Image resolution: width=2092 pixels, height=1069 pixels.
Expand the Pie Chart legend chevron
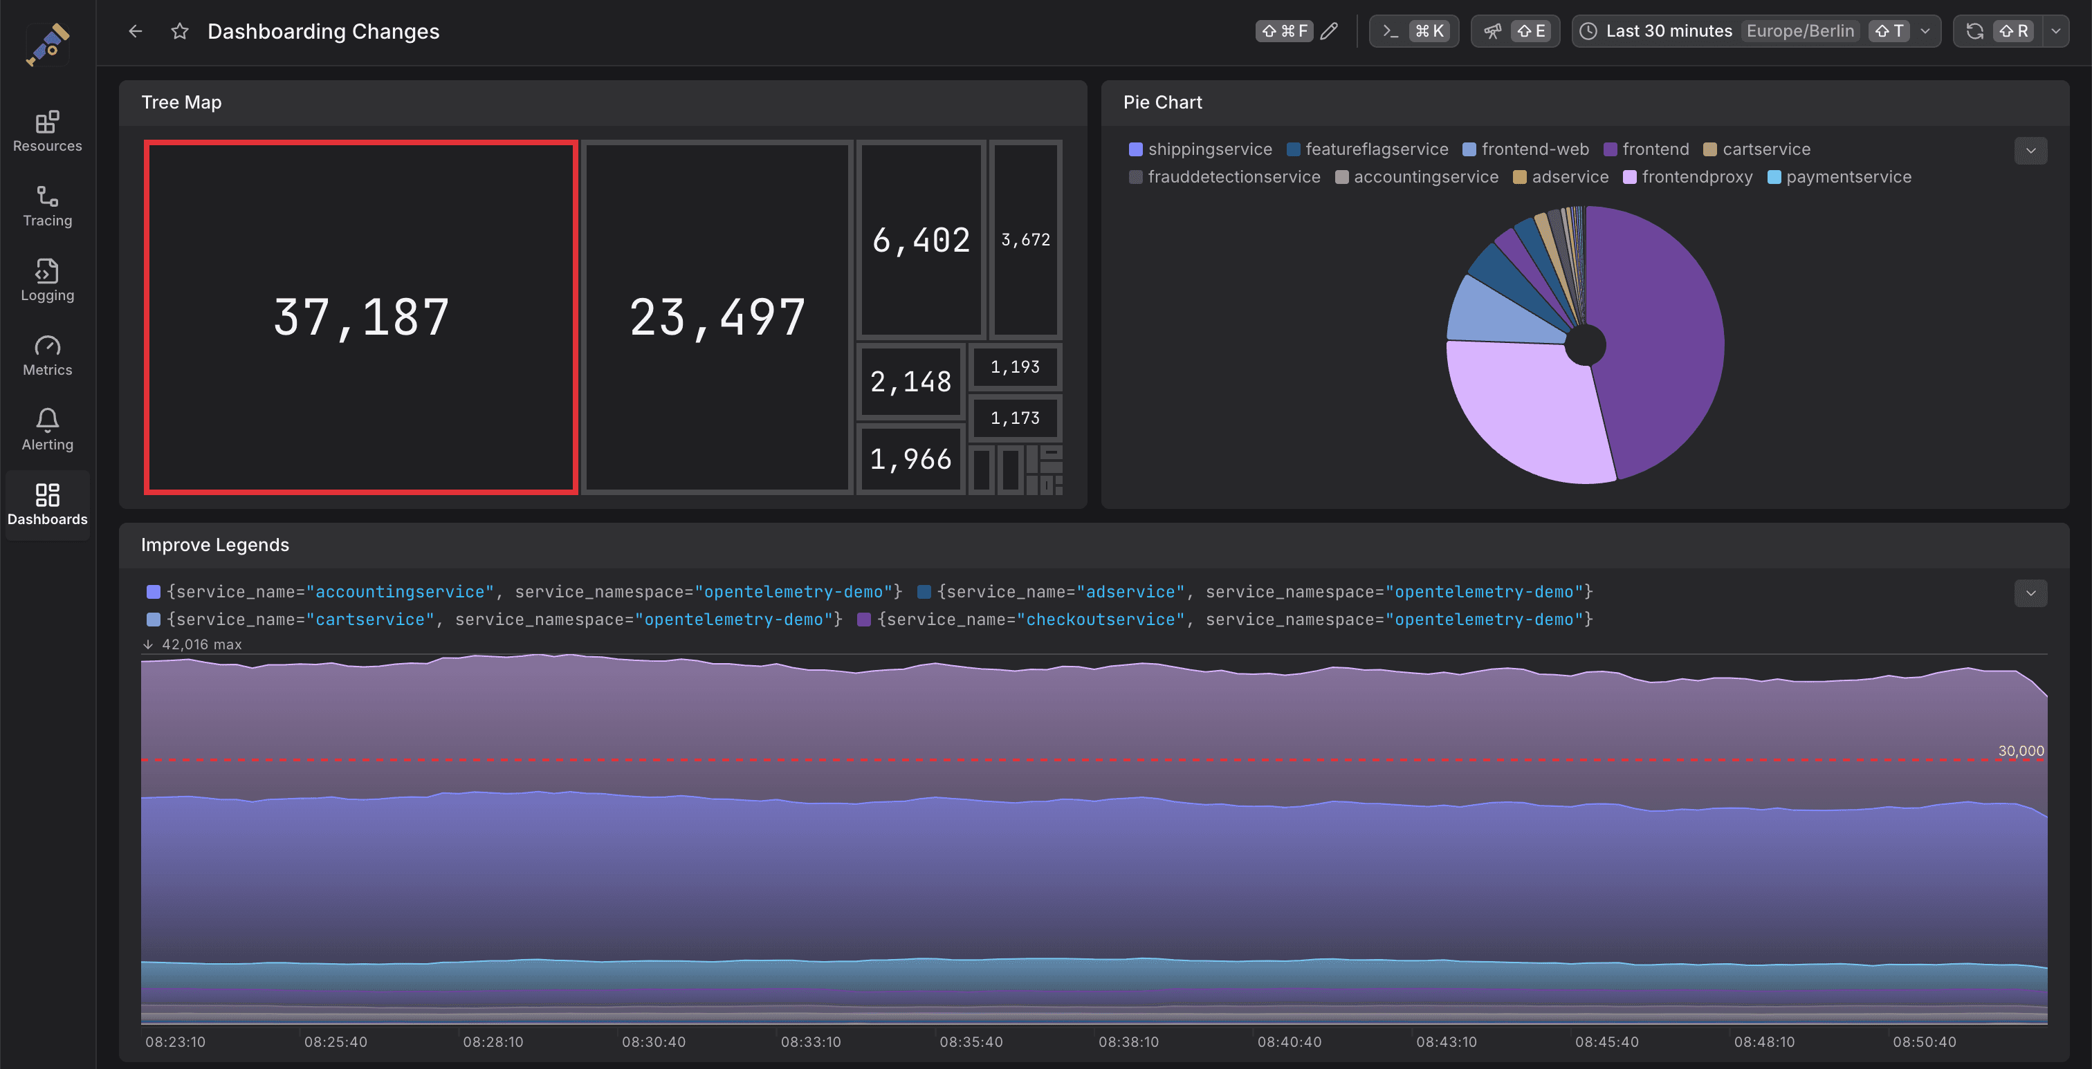(2030, 150)
